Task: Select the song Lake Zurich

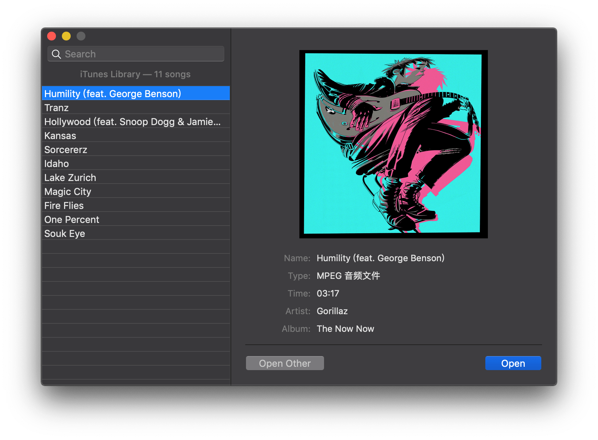Action: pyautogui.click(x=136, y=177)
